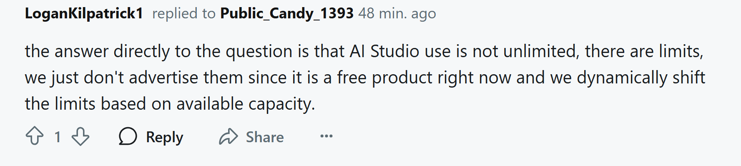Upvote LoganKilpatrick1's comment
This screenshot has width=741, height=166.
[x=35, y=136]
